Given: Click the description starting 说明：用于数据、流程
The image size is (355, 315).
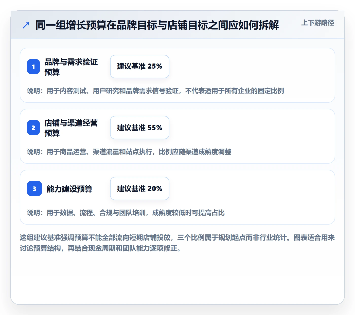Looking at the screenshot, I should pyautogui.click(x=126, y=213).
